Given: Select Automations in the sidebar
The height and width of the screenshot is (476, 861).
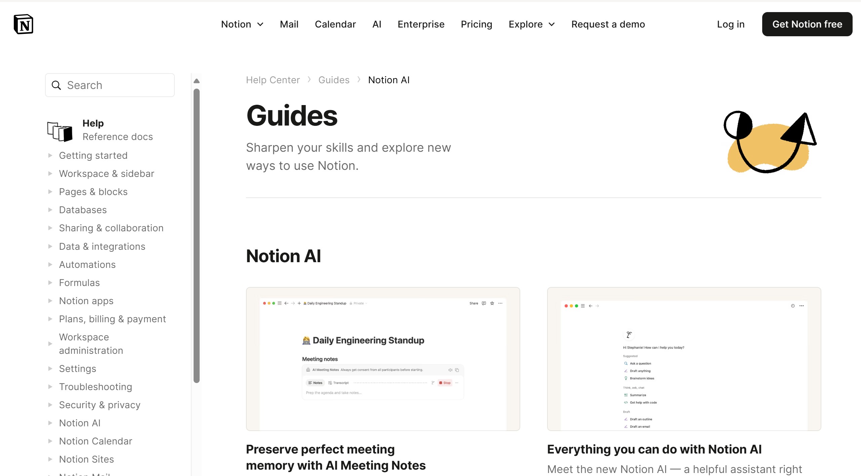Looking at the screenshot, I should coord(87,265).
